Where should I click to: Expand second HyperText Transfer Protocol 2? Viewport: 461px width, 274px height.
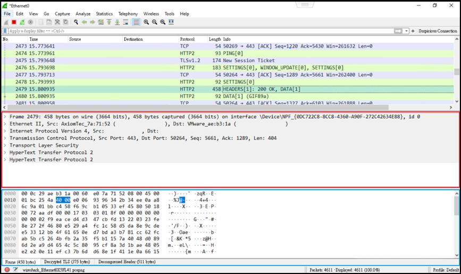[5, 160]
